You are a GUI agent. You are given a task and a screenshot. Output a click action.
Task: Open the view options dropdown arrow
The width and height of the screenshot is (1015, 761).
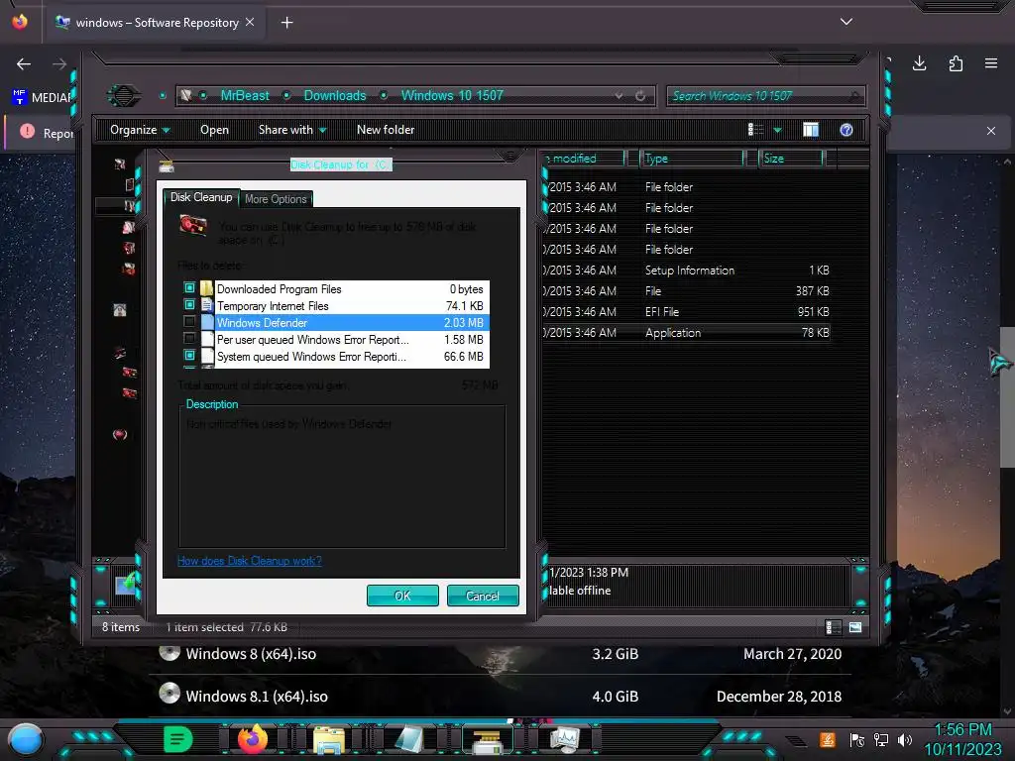[x=777, y=131]
